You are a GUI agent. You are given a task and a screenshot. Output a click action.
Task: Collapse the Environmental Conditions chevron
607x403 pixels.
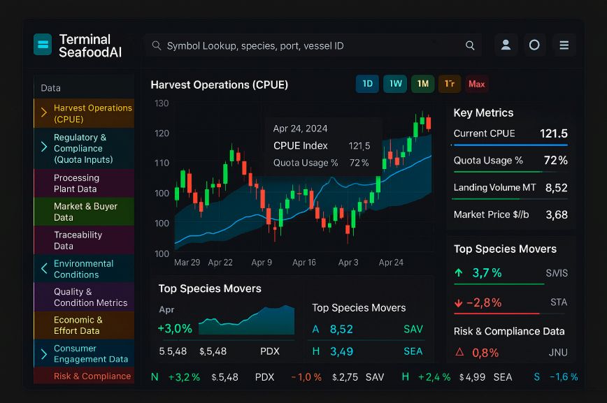(x=44, y=268)
